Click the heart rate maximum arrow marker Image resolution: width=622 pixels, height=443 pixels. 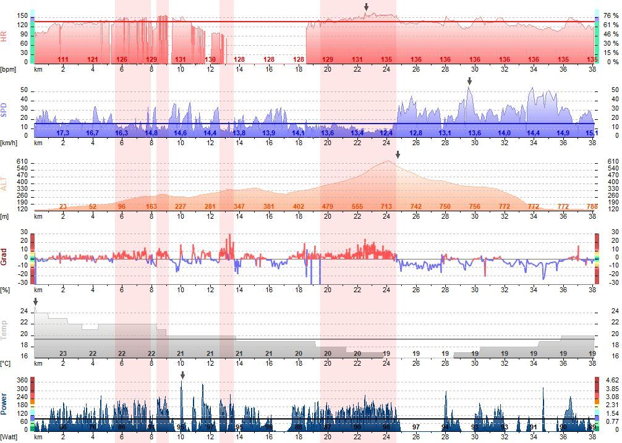click(366, 7)
